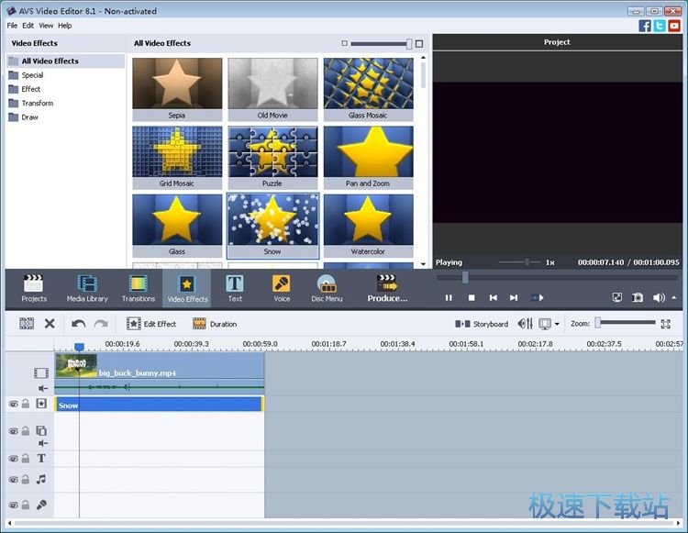Lock the text track
The image size is (688, 533).
click(26, 459)
